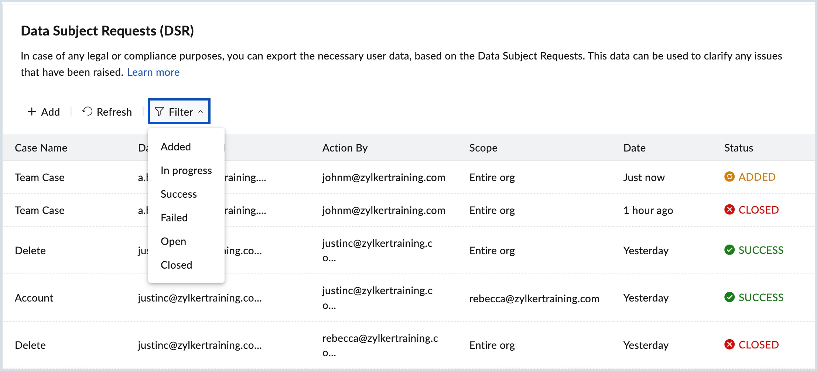Viewport: 817px width, 371px height.
Task: Click the orange ADDED status icon
Action: [x=729, y=177]
